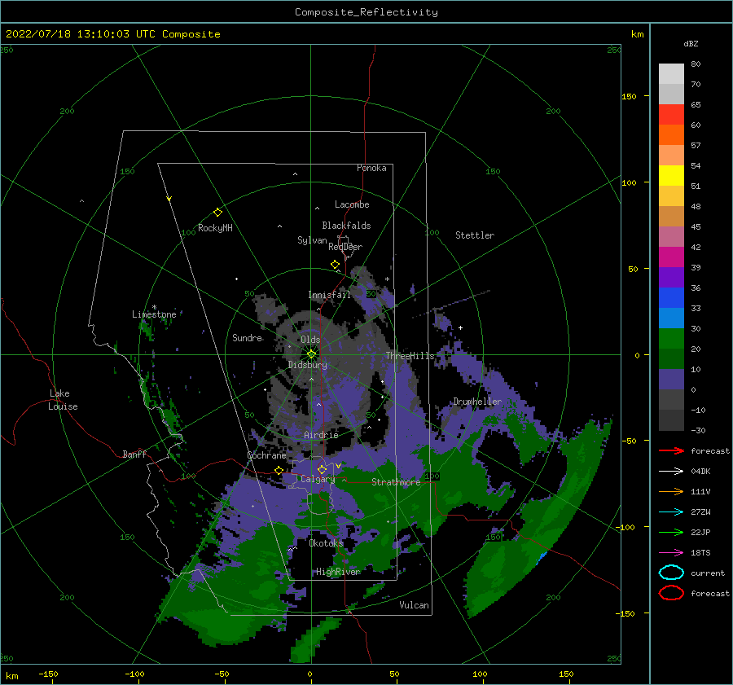Click the Composite_Reflectivity title
733x685 pixels.
point(366,12)
